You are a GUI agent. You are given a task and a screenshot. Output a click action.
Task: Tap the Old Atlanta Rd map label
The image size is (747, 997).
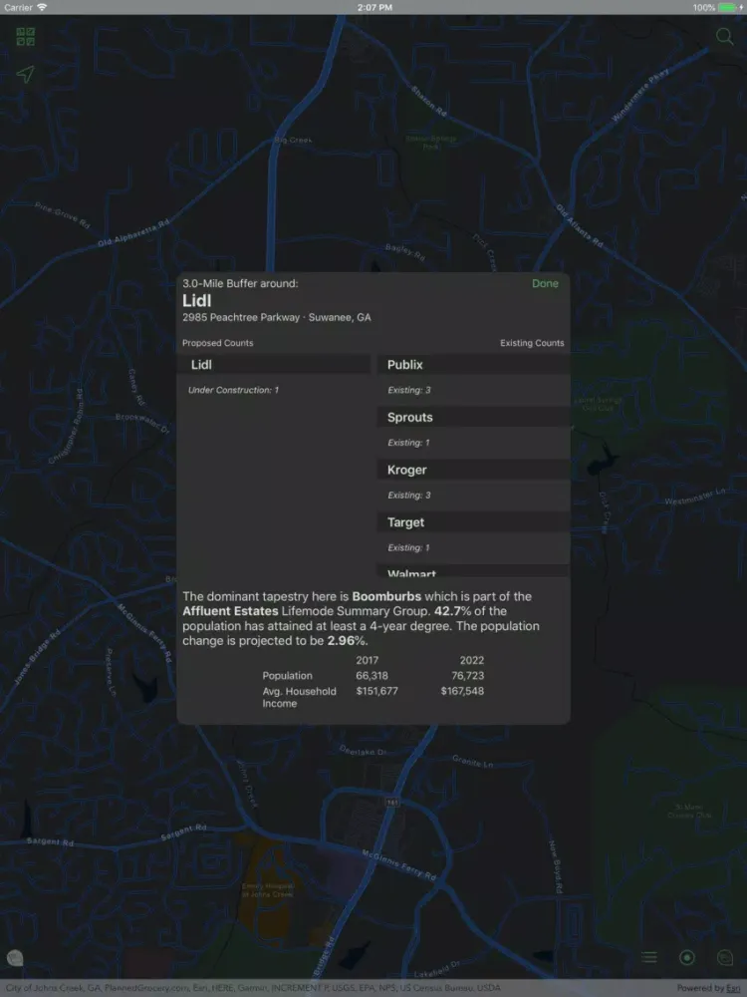click(580, 226)
